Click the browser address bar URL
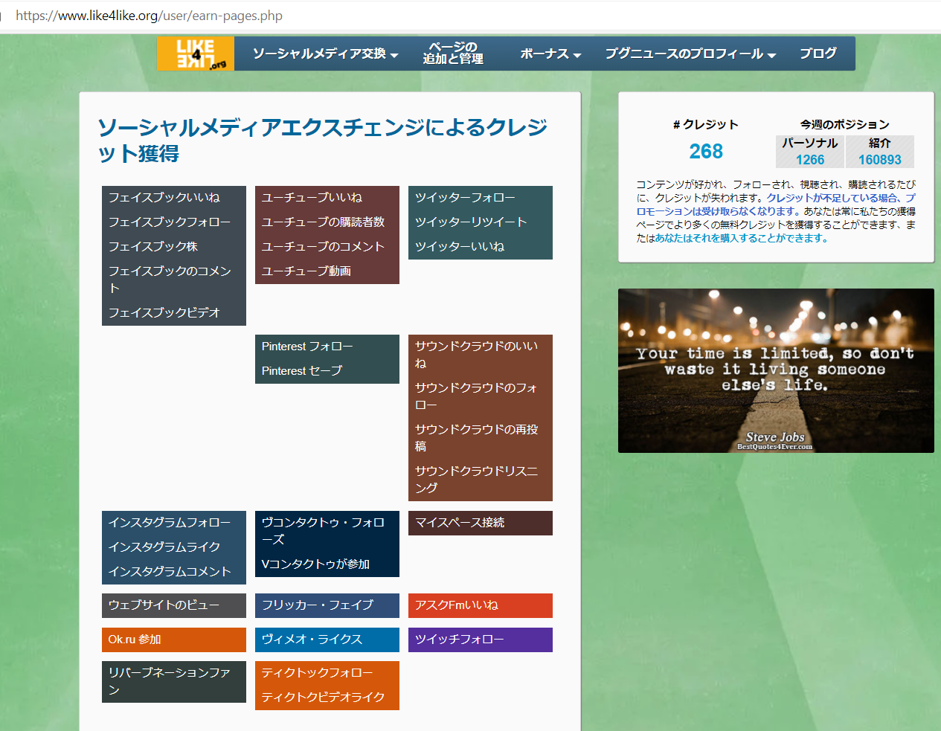Screen dimensions: 941x731 coord(149,16)
